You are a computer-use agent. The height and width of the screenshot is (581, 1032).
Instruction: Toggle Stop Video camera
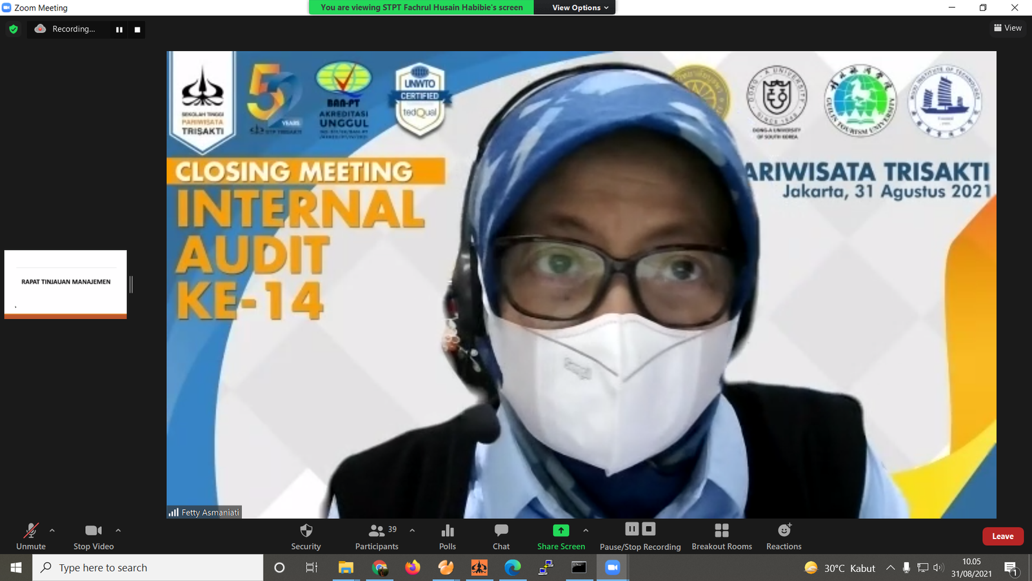click(x=94, y=531)
